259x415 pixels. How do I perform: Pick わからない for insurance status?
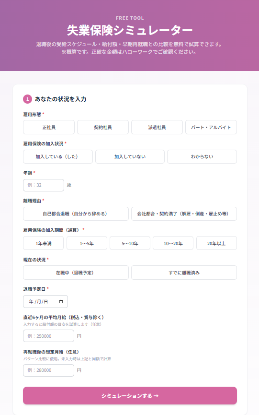pos(202,157)
